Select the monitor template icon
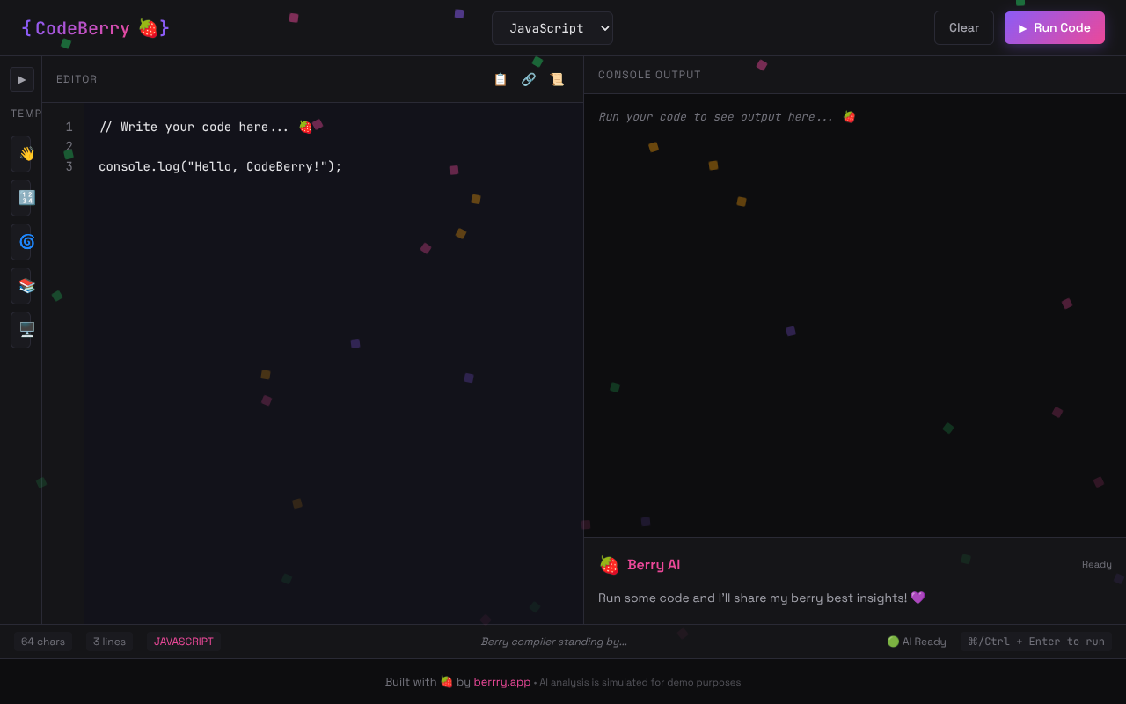This screenshot has width=1126, height=704. [21, 330]
